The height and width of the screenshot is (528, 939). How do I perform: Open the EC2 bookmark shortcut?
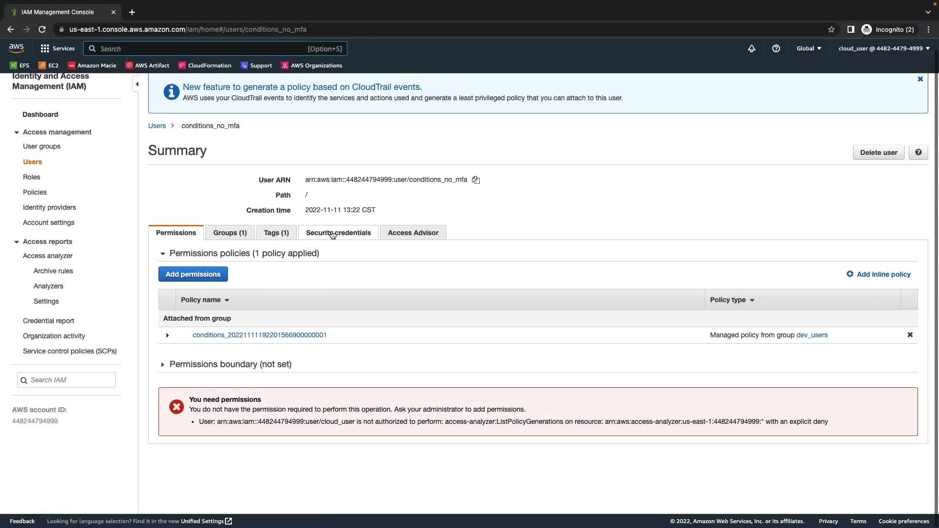tap(48, 66)
